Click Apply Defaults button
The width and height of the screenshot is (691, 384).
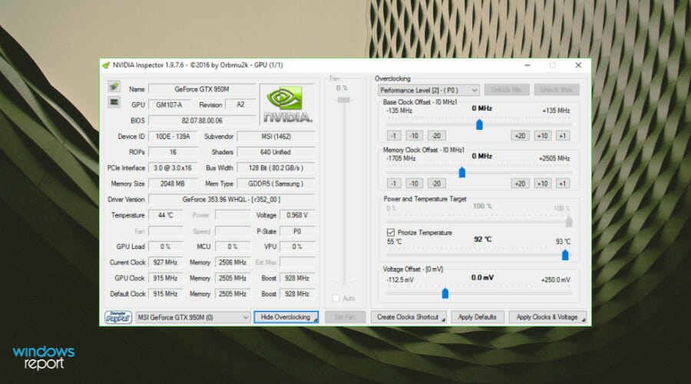[x=478, y=317]
